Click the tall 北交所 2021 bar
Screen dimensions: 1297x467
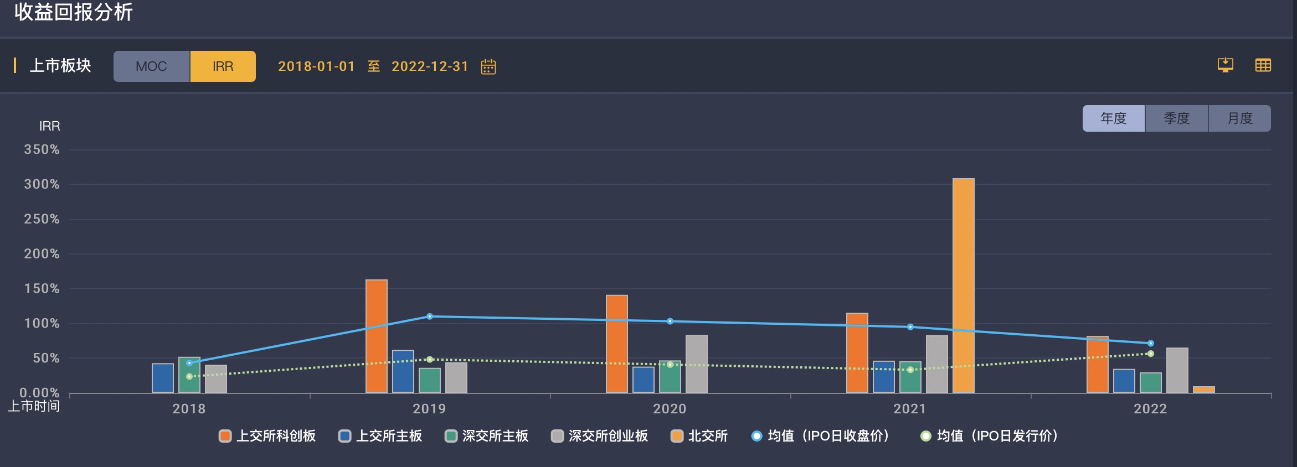963,285
